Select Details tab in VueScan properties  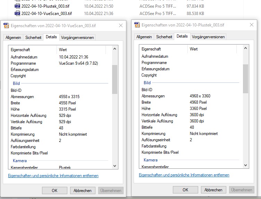coord(51,37)
